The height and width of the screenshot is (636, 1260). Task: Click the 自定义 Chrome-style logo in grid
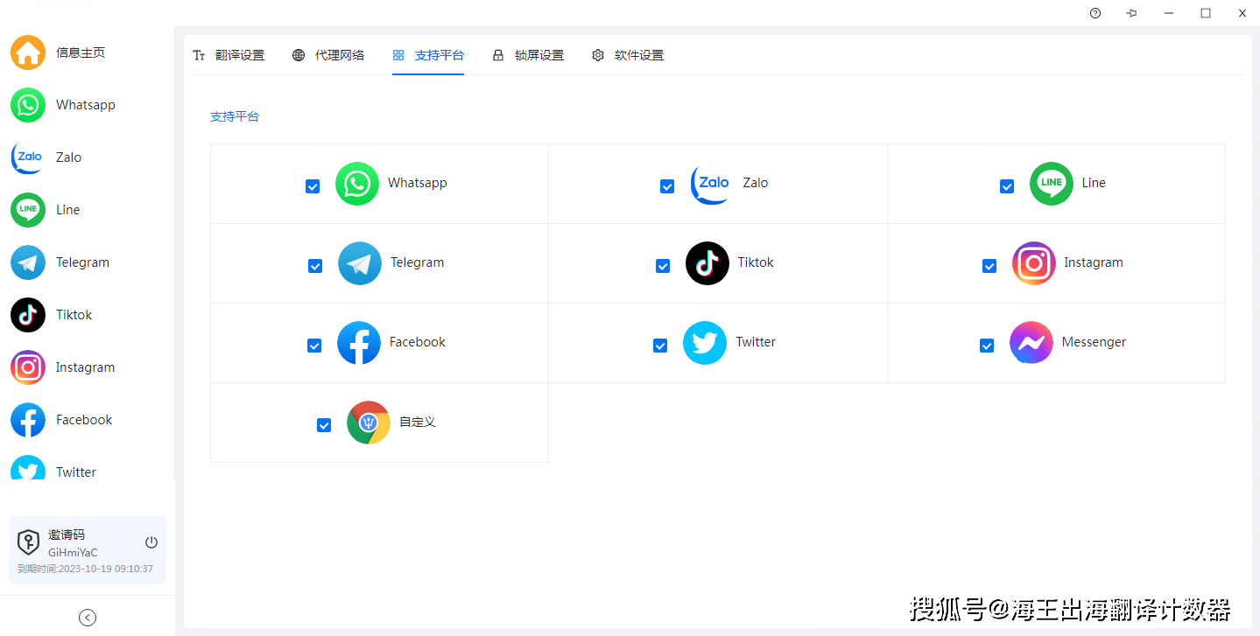tap(369, 423)
